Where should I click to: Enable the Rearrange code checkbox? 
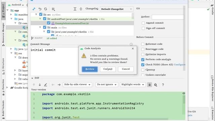pyautogui.click(x=143, y=49)
